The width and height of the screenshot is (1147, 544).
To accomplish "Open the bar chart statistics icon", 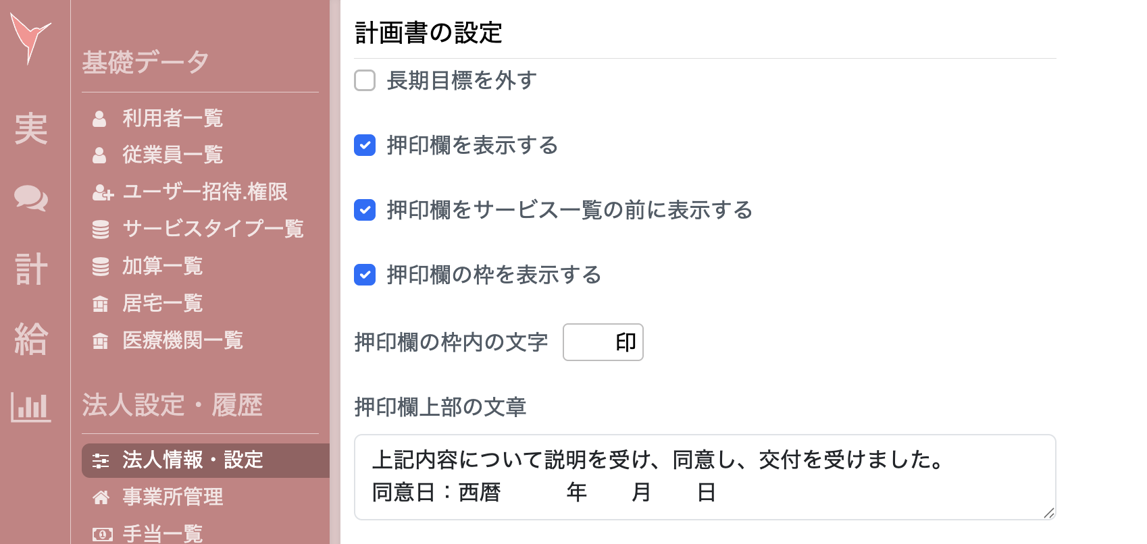I will [31, 408].
